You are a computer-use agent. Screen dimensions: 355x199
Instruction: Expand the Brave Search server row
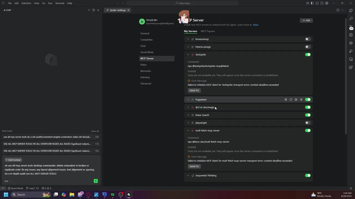pyautogui.click(x=188, y=115)
